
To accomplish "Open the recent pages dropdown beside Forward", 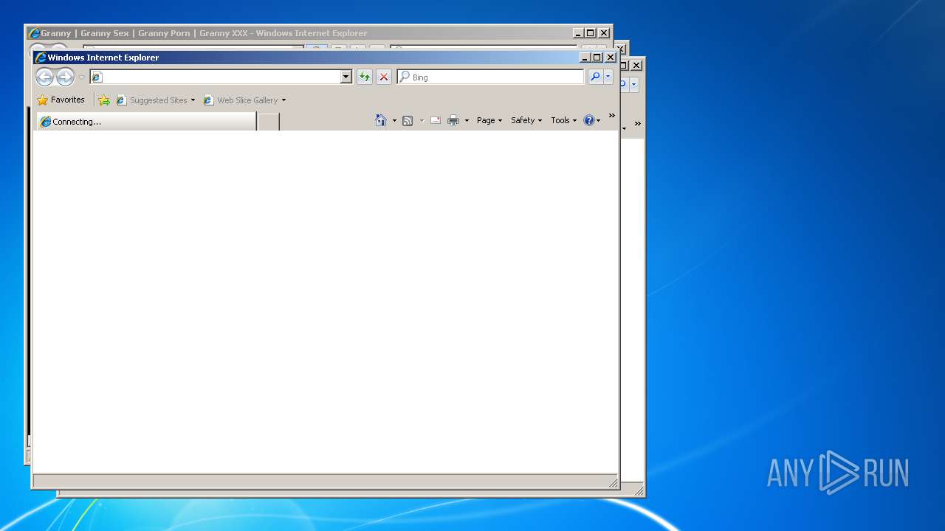I will tap(82, 77).
